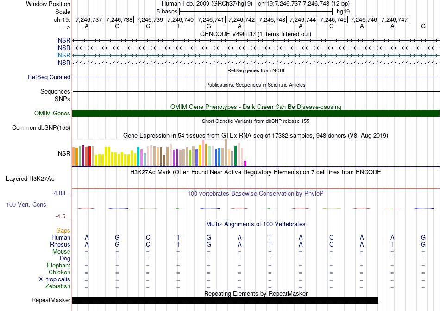
Task: Click the OMIM Genes track label
Action: [x=52, y=113]
